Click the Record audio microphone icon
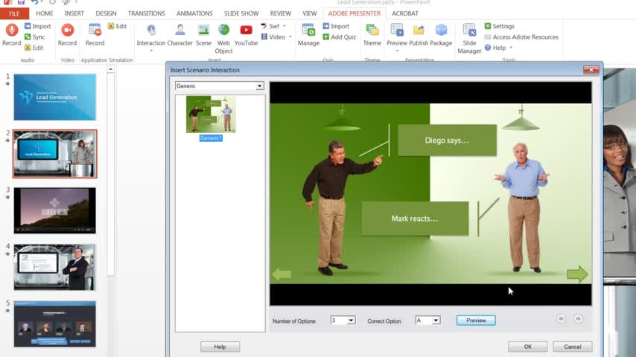 click(x=12, y=30)
